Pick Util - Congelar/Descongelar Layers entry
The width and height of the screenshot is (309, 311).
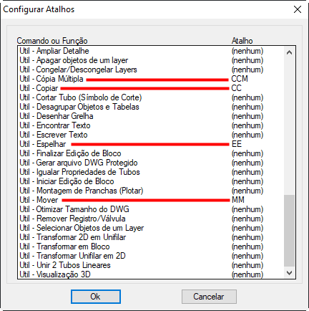(x=151, y=70)
